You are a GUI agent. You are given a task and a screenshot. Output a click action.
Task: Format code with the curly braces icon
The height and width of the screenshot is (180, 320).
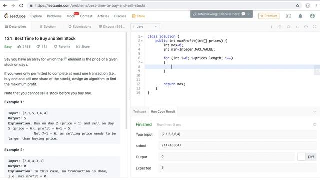280,27
